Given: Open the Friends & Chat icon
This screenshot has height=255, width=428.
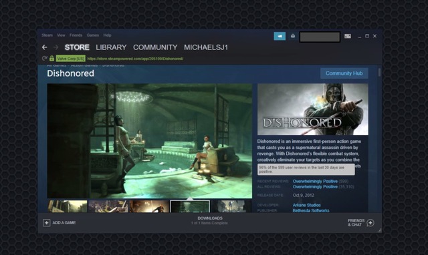Looking at the screenshot, I should tap(370, 223).
